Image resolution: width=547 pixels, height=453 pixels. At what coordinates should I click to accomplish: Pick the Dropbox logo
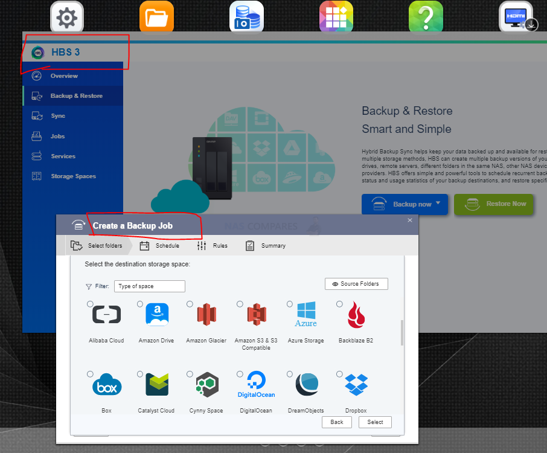click(x=356, y=385)
